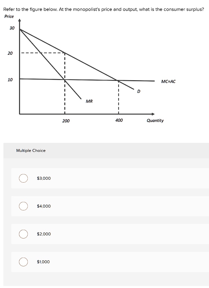Screen dimensions: 209x288
Task: Click the $2,000 answer label
Action: [x=43, y=234]
